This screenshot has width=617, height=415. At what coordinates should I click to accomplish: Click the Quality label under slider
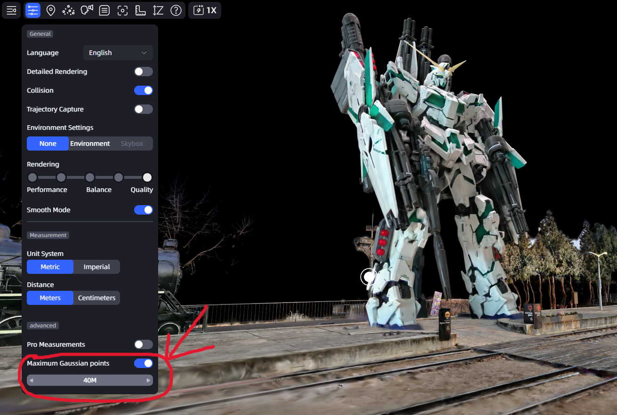click(142, 190)
